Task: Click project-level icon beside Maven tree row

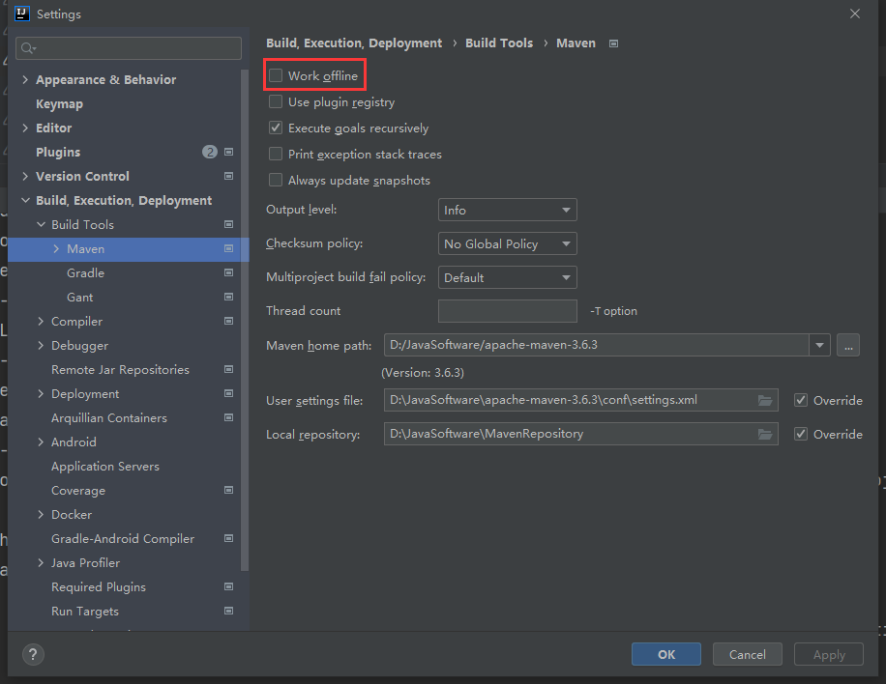Action: coord(229,249)
